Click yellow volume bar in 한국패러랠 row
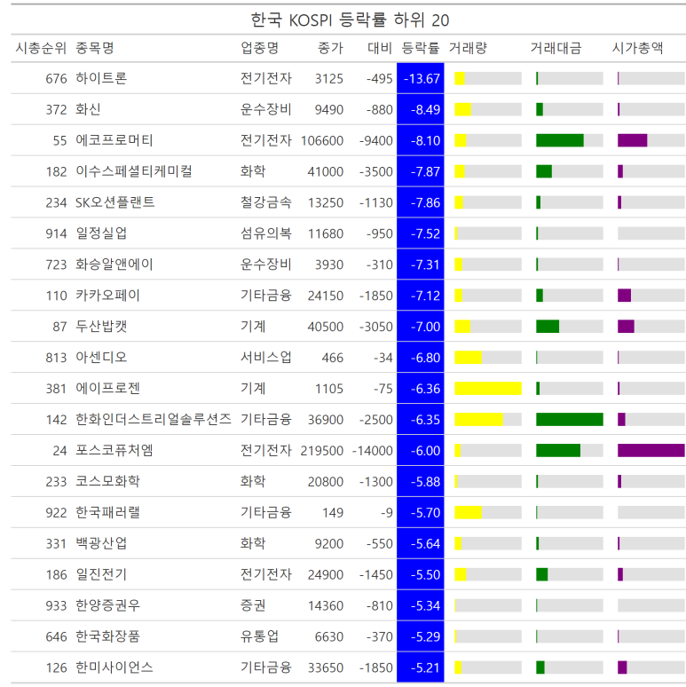Viewport: 686px width, 687px height. click(x=469, y=513)
